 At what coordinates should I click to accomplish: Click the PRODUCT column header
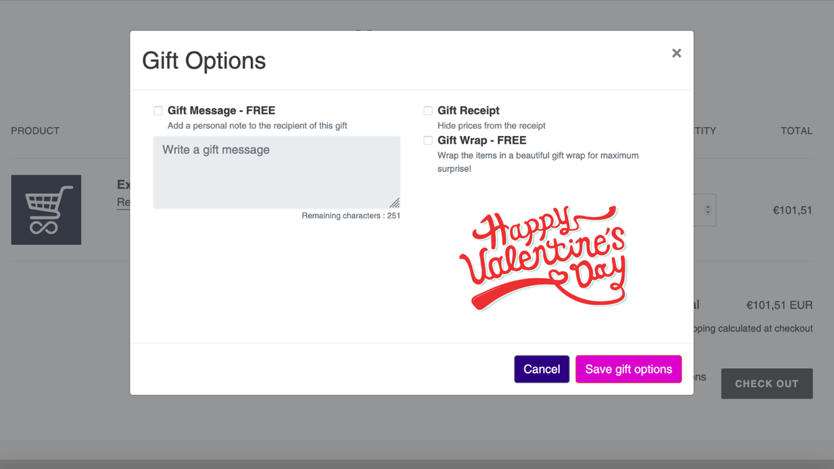[35, 130]
